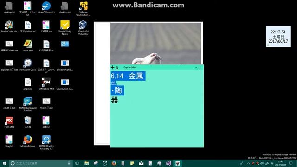Open the yellow sticky note taskbar app
The height and width of the screenshot is (167, 297).
tap(132, 163)
